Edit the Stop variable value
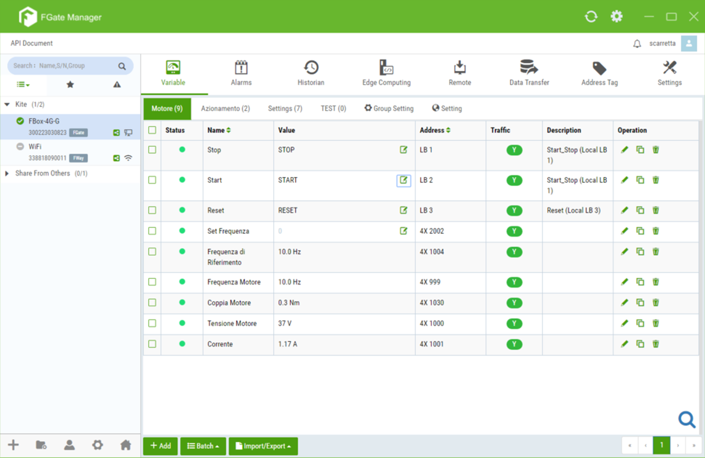 403,150
